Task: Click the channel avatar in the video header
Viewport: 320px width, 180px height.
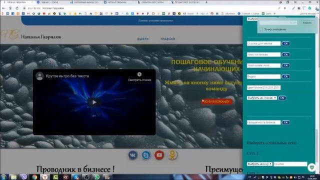Action: point(39,76)
